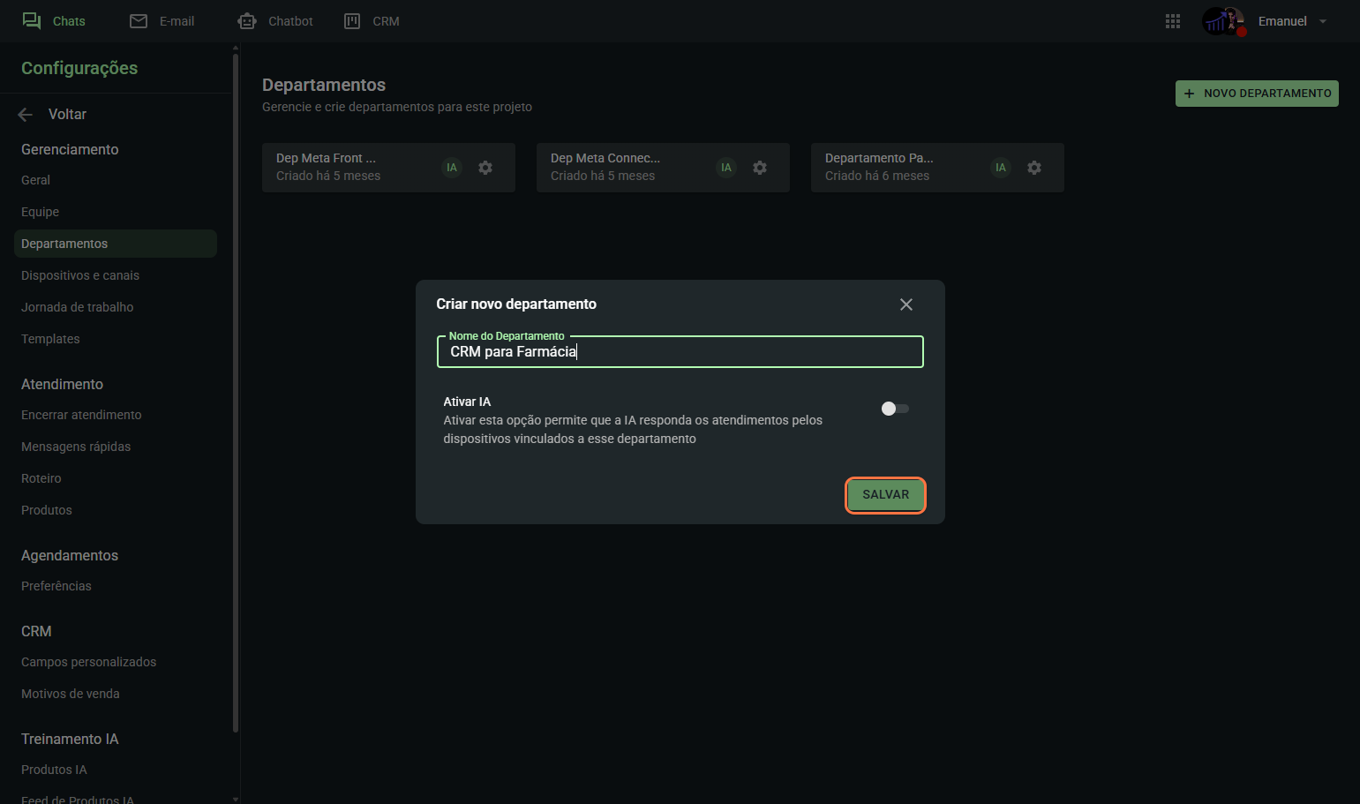Click the gear icon on Departamento Pa card
The height and width of the screenshot is (804, 1360).
(x=1034, y=168)
